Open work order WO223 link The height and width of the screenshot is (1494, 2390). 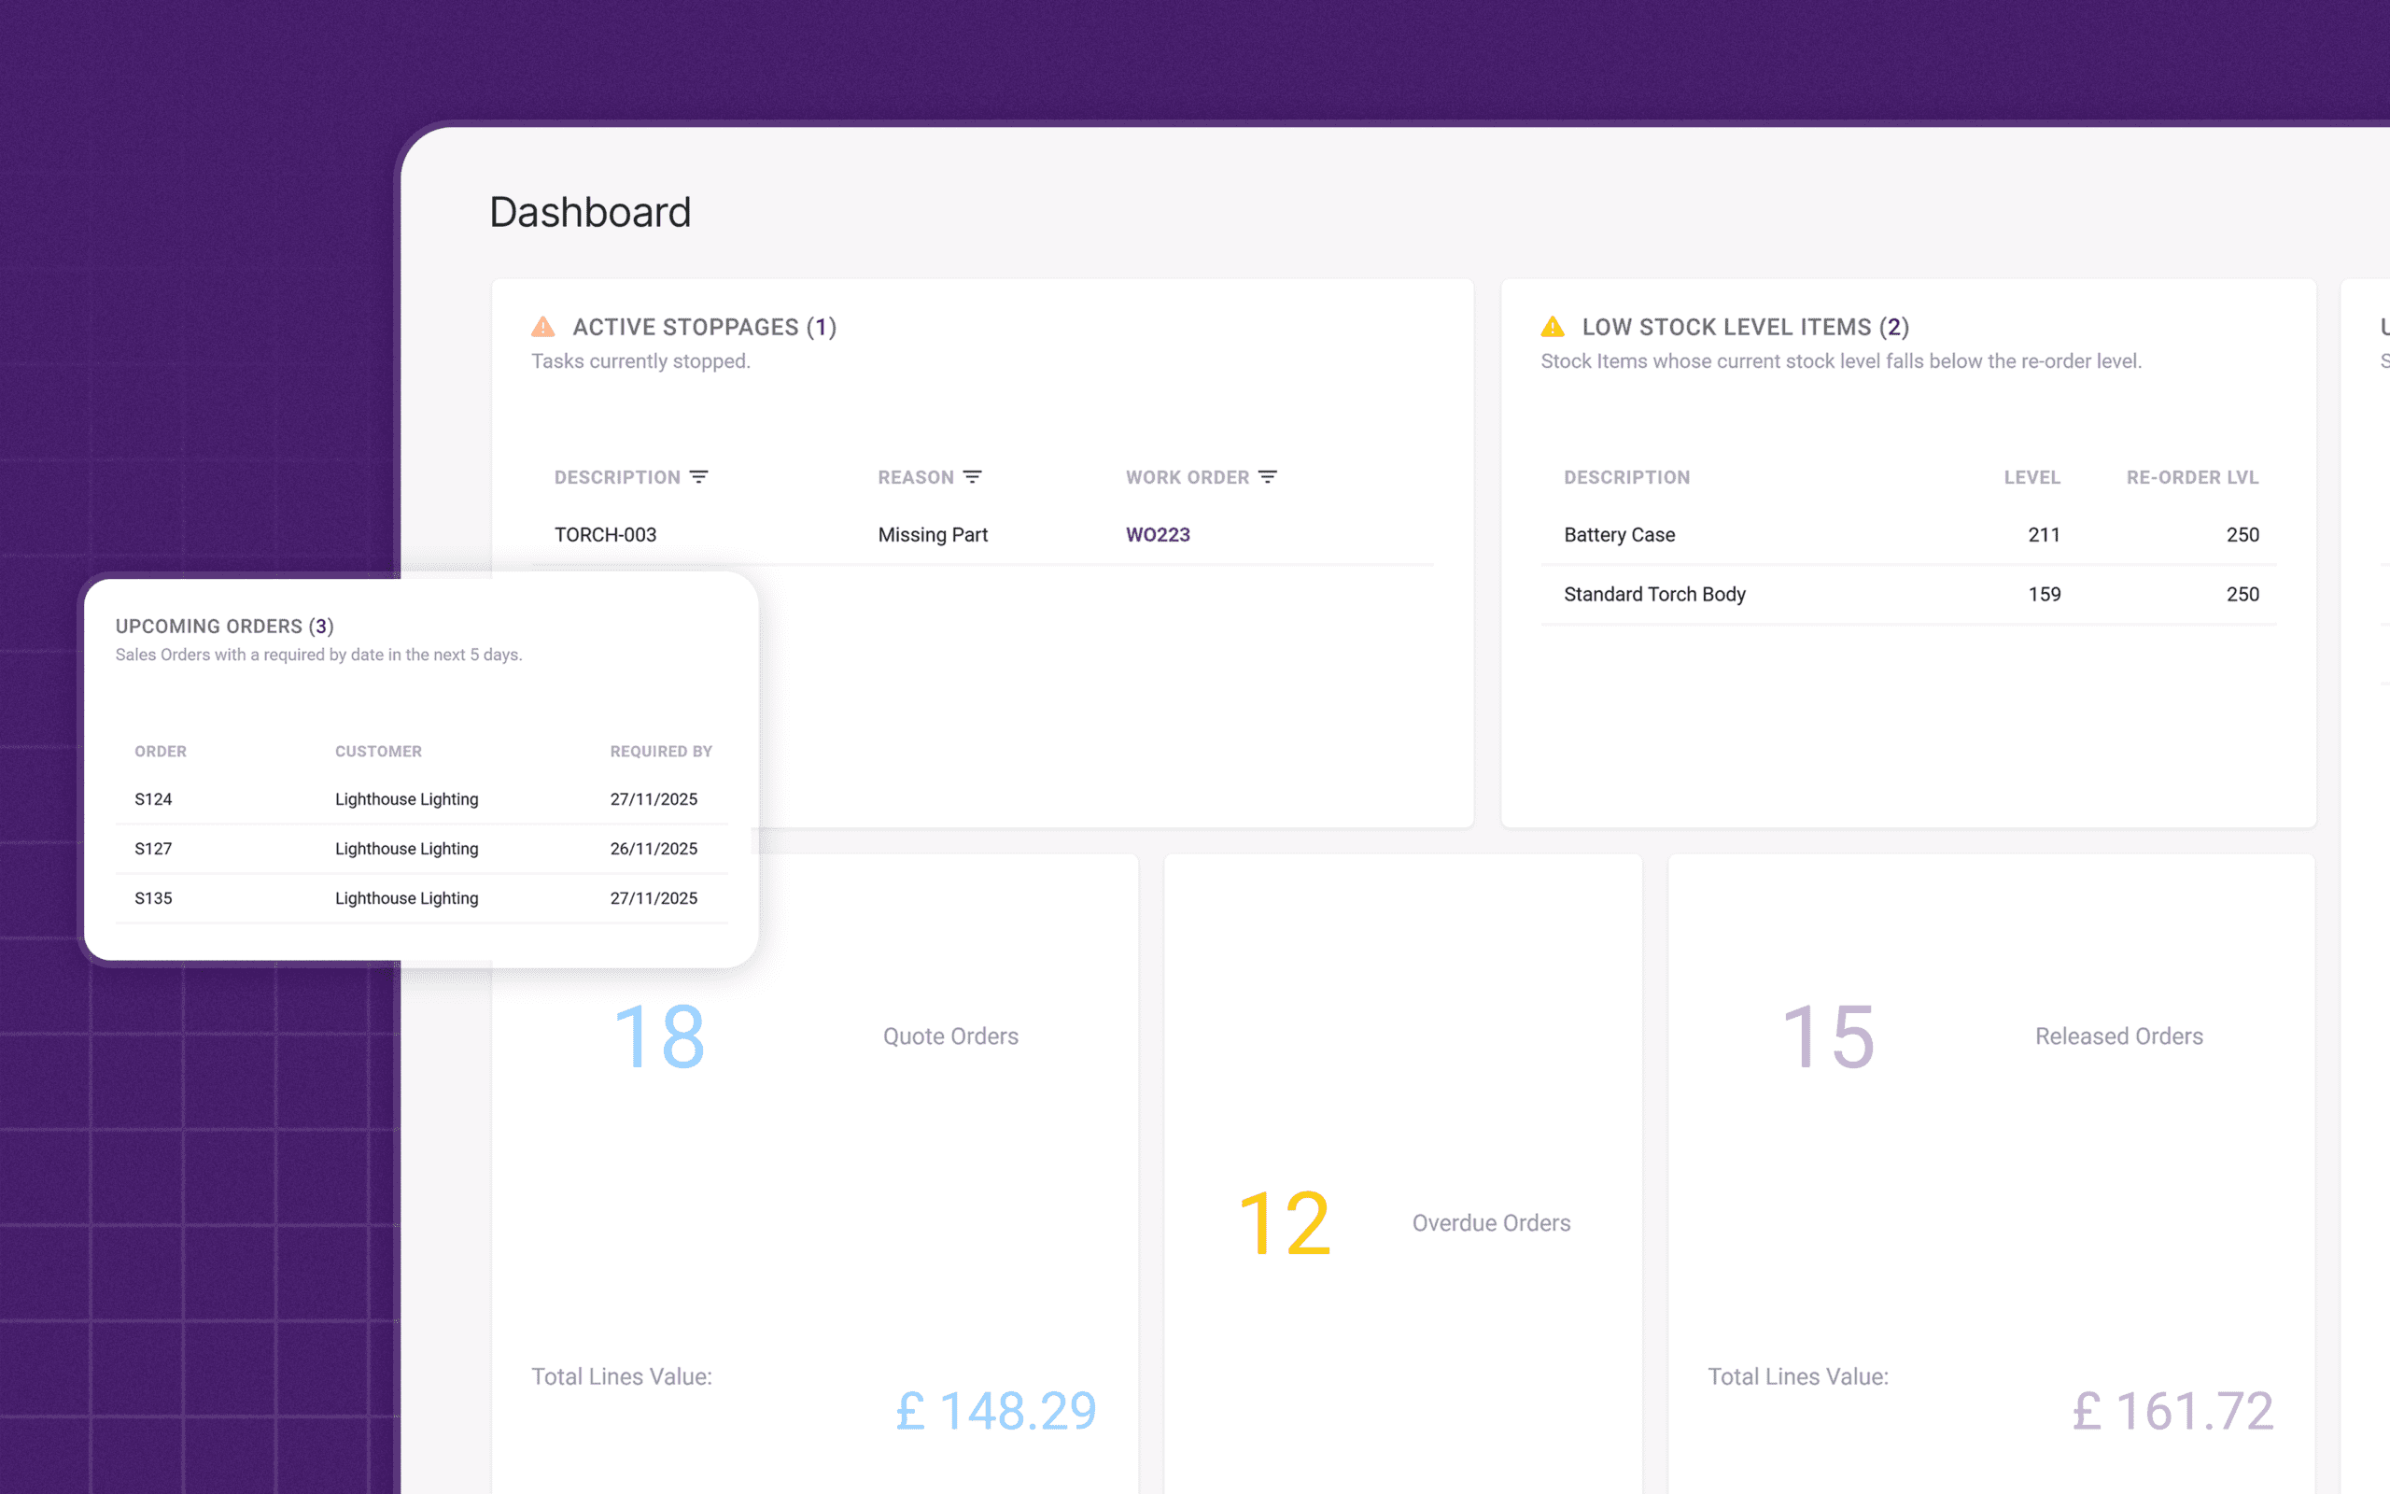(1158, 534)
